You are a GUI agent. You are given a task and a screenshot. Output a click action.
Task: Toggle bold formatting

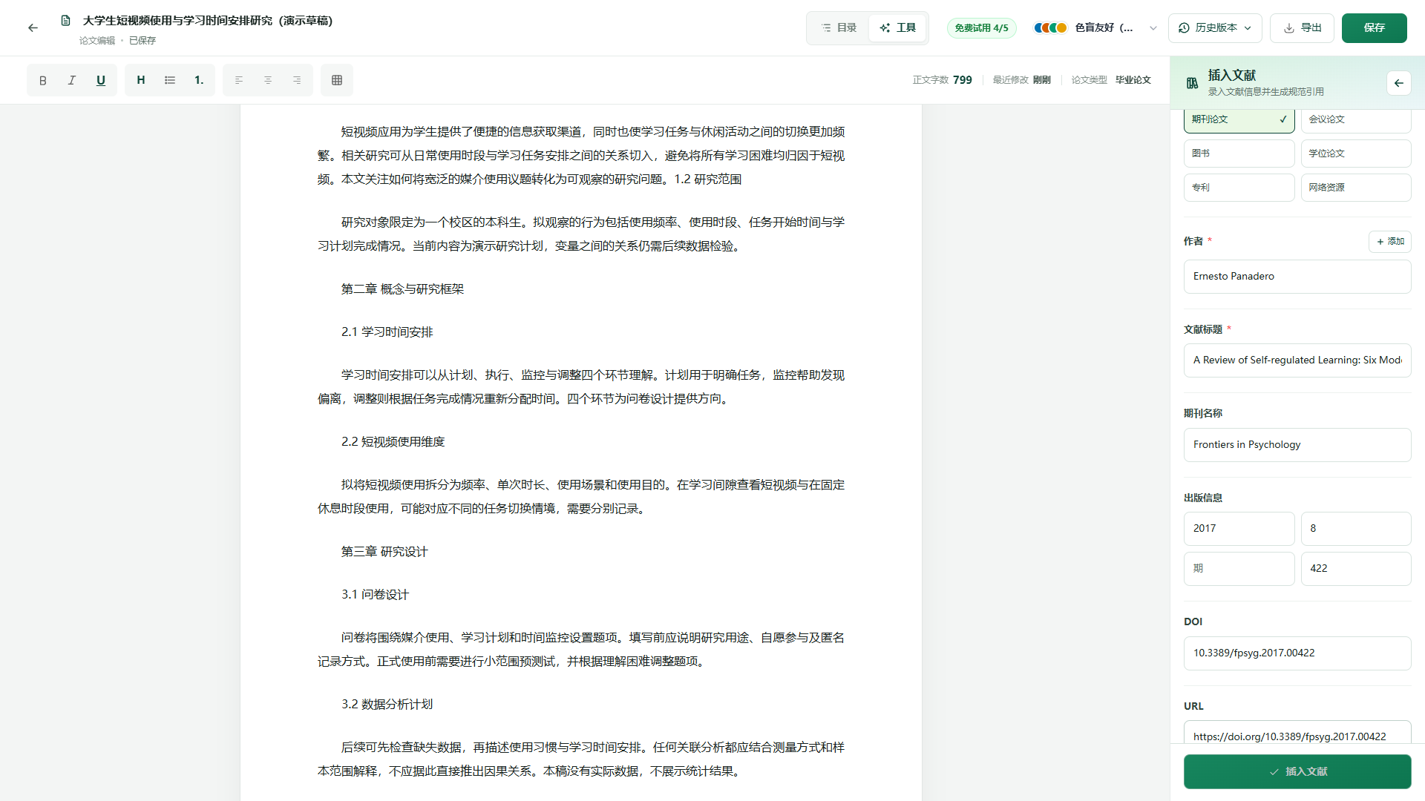tap(43, 80)
